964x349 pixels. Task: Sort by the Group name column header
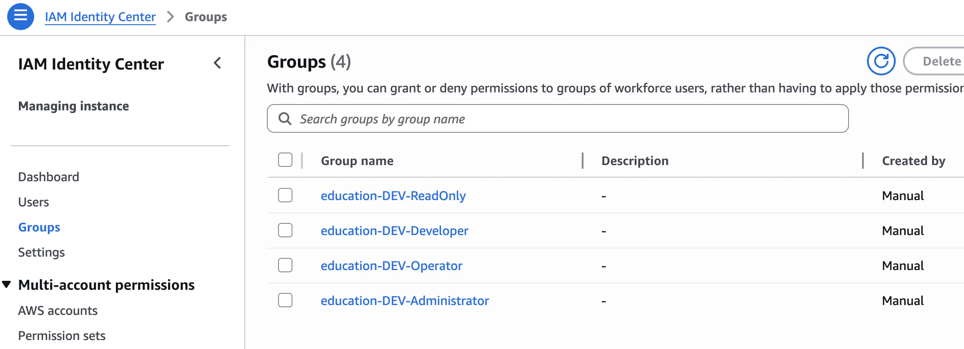[357, 161]
